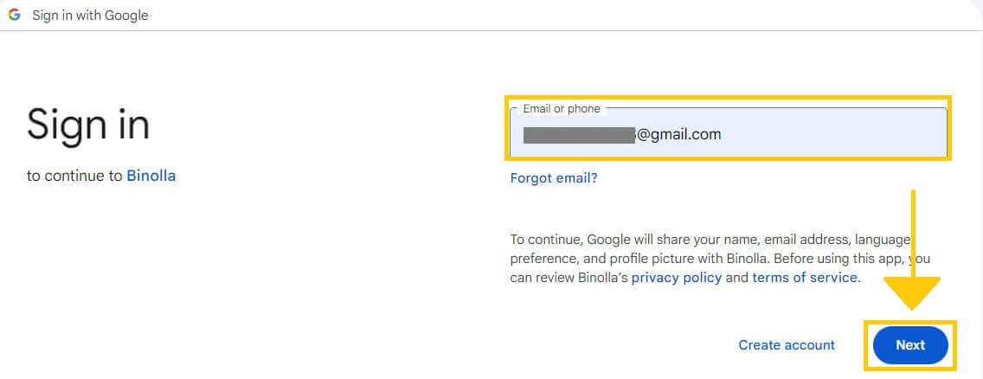Click the gray redacted block in the email
The height and width of the screenshot is (379, 983).
[x=579, y=135]
